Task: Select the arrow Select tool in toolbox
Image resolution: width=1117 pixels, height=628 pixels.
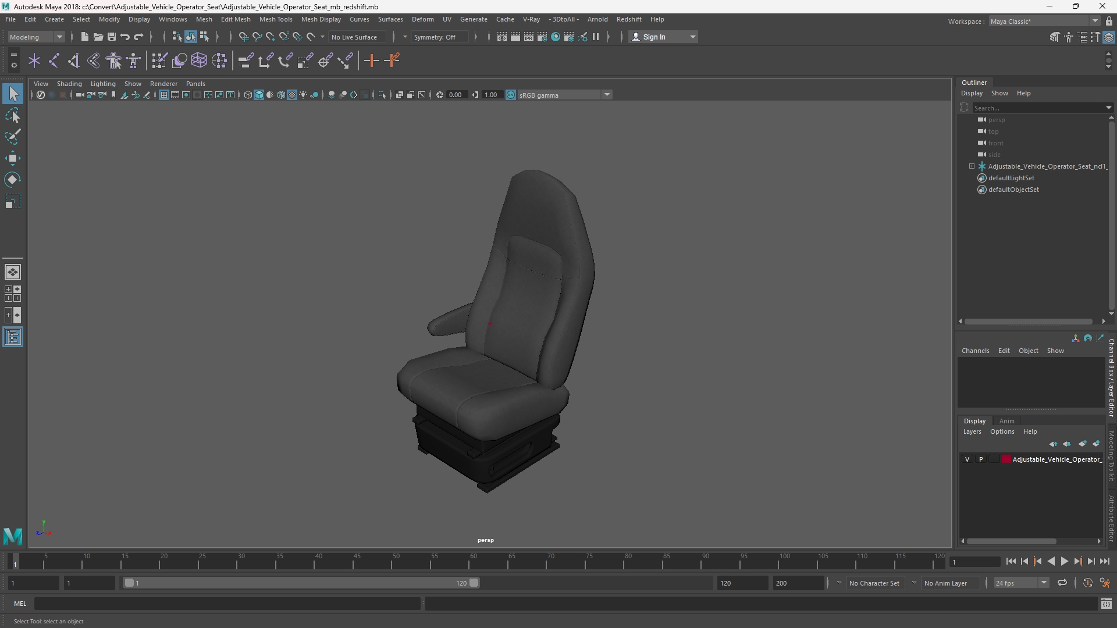Action: [x=13, y=94]
